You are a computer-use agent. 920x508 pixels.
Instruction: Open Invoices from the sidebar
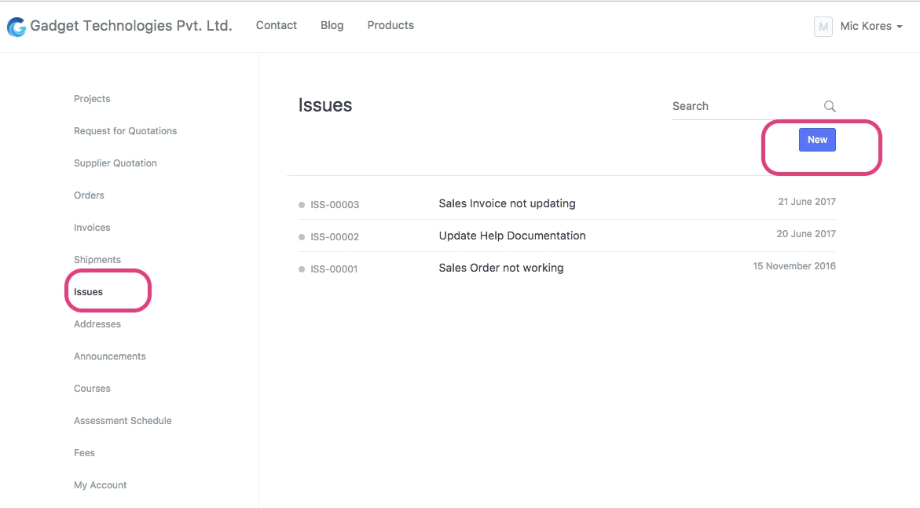coord(92,228)
